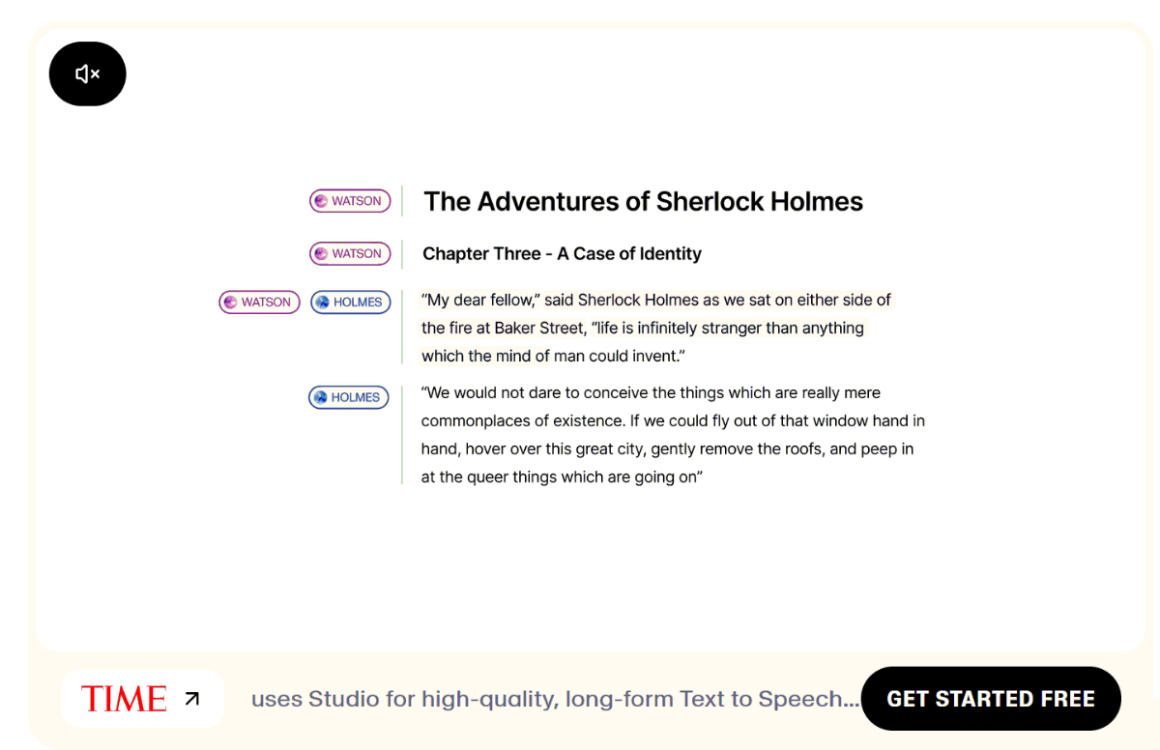
Task: Switch the first quote to the Watson voice
Action: pyautogui.click(x=259, y=302)
